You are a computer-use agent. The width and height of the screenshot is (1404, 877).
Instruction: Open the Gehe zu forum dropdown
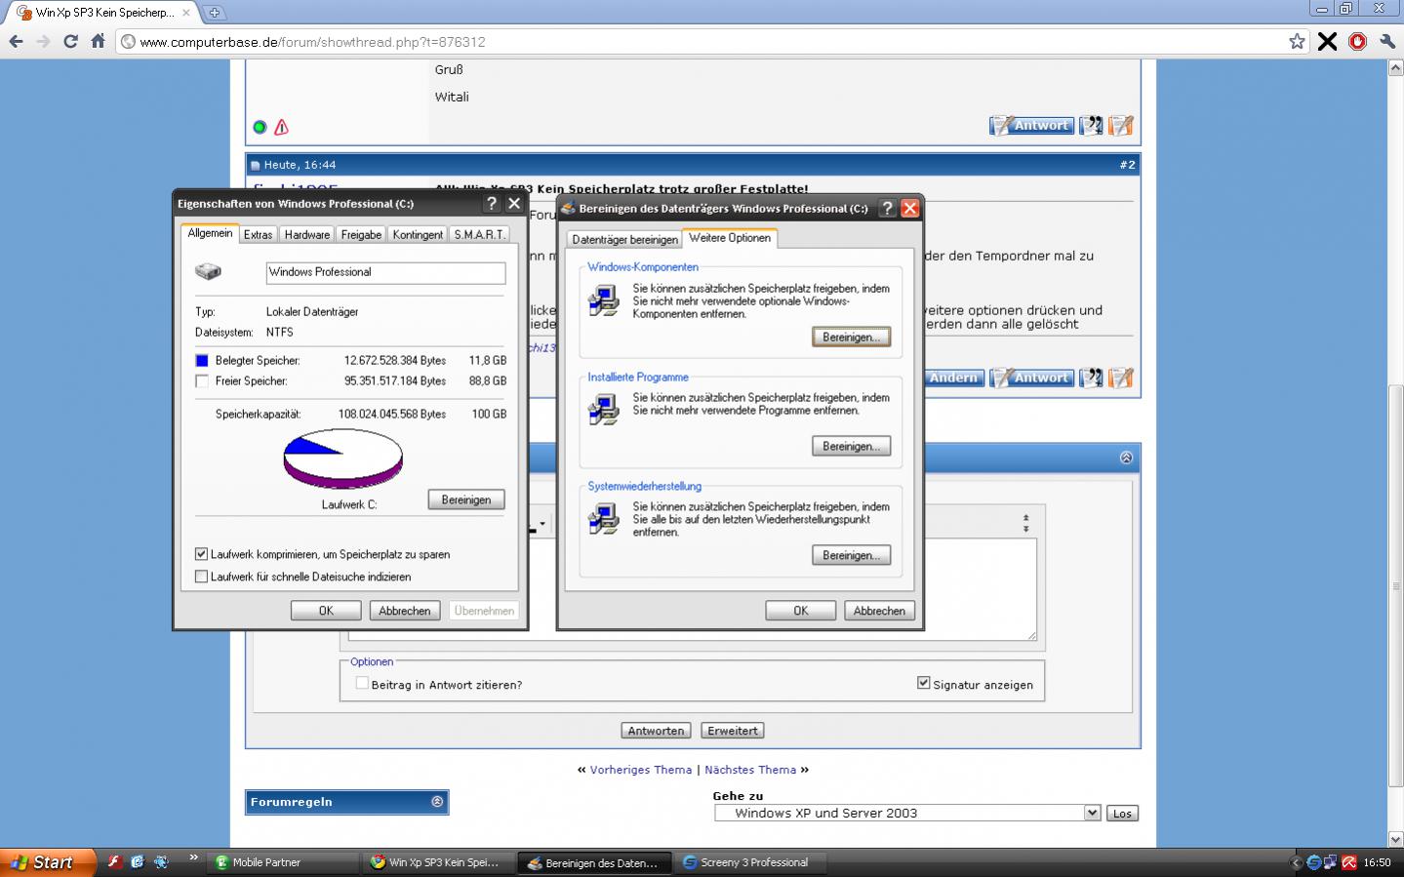click(1092, 813)
